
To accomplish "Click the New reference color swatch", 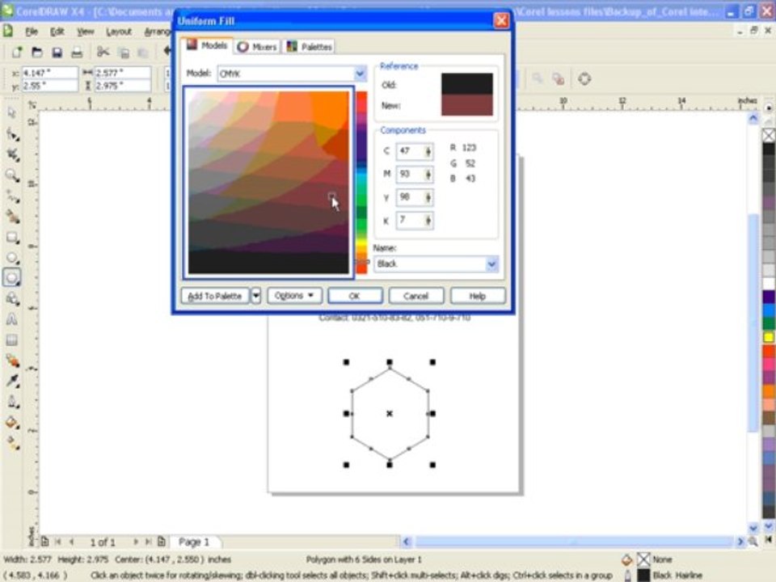I will tap(466, 105).
